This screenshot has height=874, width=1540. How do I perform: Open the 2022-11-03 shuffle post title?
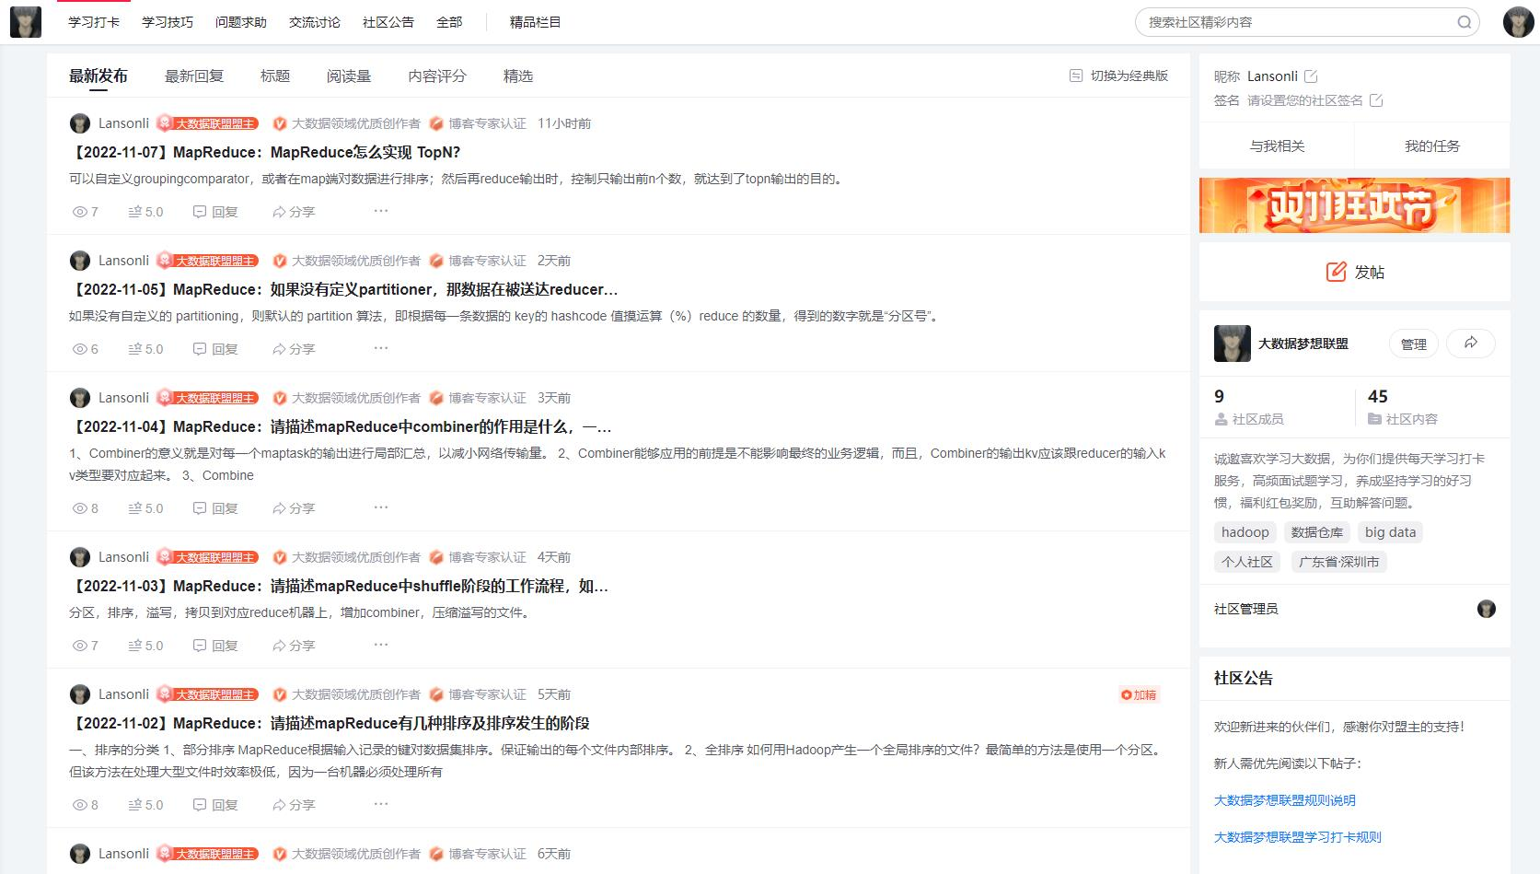[339, 586]
